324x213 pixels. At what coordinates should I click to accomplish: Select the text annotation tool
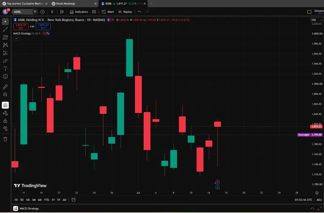point(5,69)
